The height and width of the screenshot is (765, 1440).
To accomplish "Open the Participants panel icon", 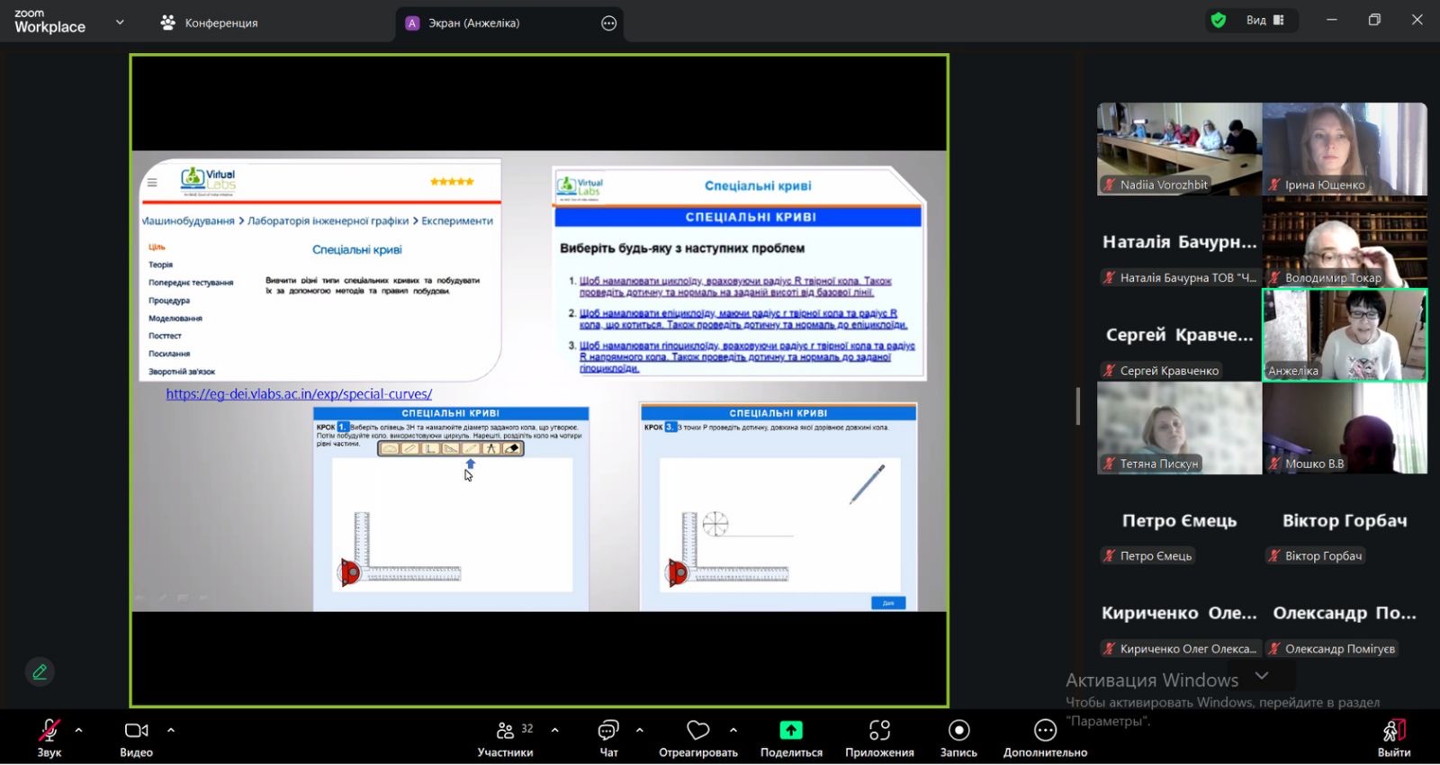I will (506, 730).
